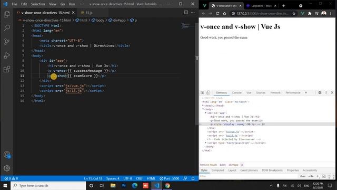Image resolution: width=337 pixels, height=190 pixels.
Task: Switch to the Upgraded Chrome tab
Action: coord(261,6)
